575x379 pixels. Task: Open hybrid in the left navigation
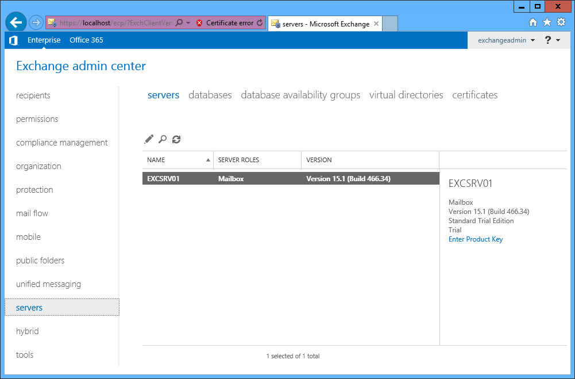[x=27, y=331]
